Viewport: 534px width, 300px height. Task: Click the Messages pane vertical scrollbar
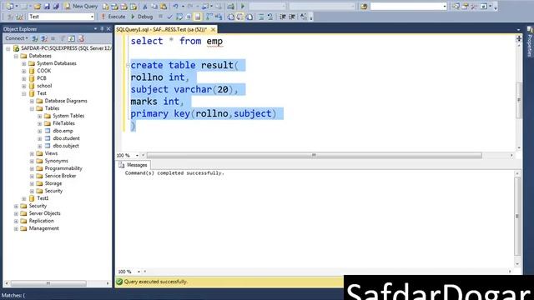(517, 217)
